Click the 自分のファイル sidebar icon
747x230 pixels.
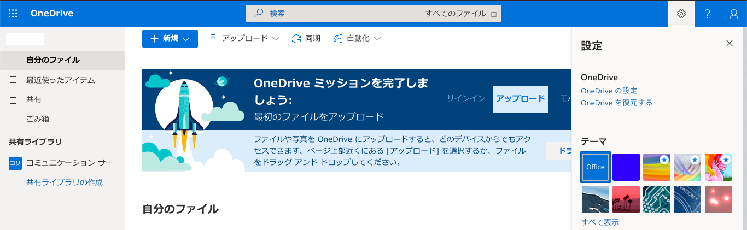tap(13, 60)
